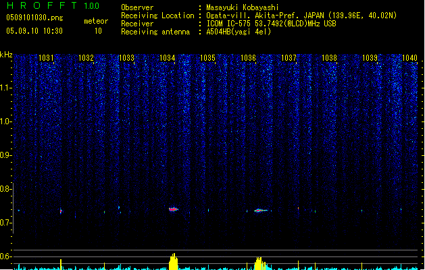
Task: Click the 1037 time marker
Action: [289, 57]
